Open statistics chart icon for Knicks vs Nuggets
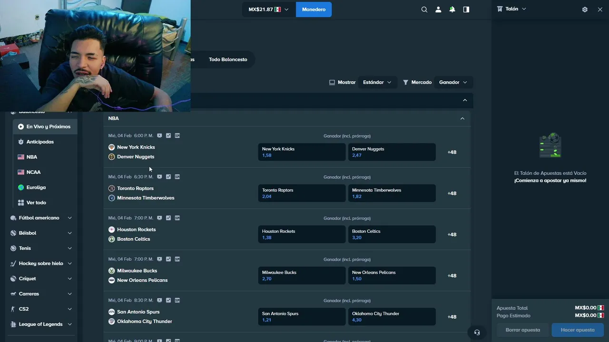609x342 pixels. click(x=168, y=136)
